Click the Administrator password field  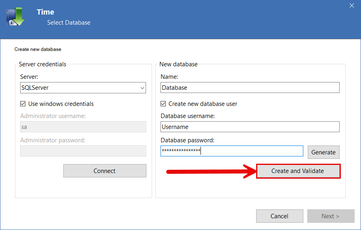(x=83, y=151)
